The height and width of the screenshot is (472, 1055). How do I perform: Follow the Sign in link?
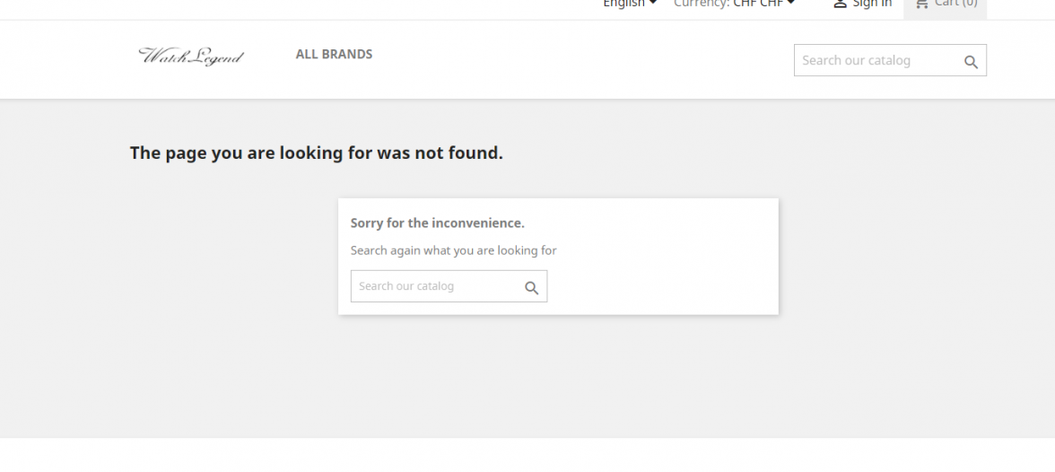pyautogui.click(x=871, y=4)
